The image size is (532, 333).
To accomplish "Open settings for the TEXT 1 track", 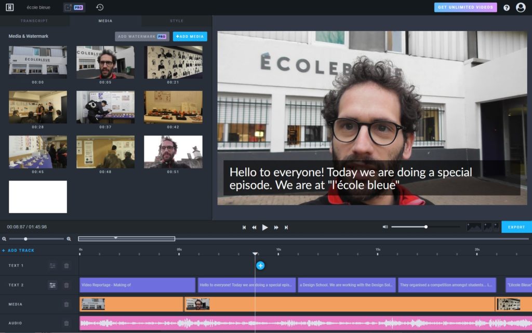I will coord(52,266).
